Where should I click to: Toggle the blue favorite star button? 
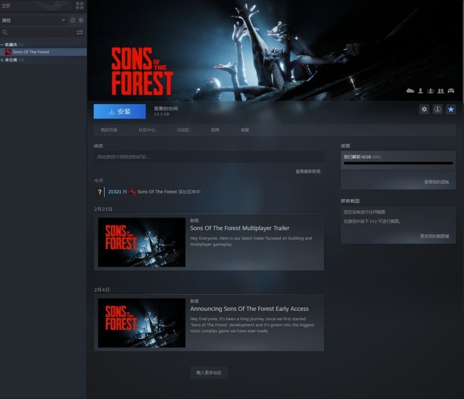coord(451,109)
